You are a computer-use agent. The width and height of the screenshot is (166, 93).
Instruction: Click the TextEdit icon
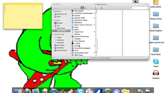(73, 39)
